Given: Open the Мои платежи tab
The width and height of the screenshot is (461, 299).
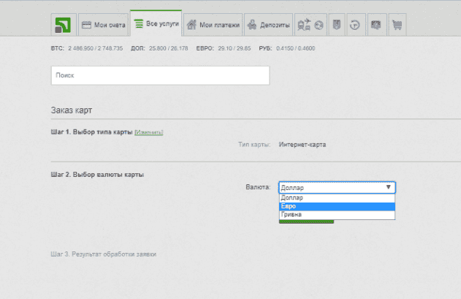Looking at the screenshot, I should (x=212, y=25).
